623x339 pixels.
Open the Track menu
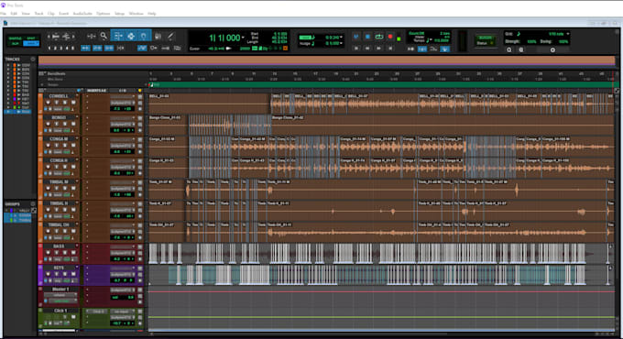point(38,14)
